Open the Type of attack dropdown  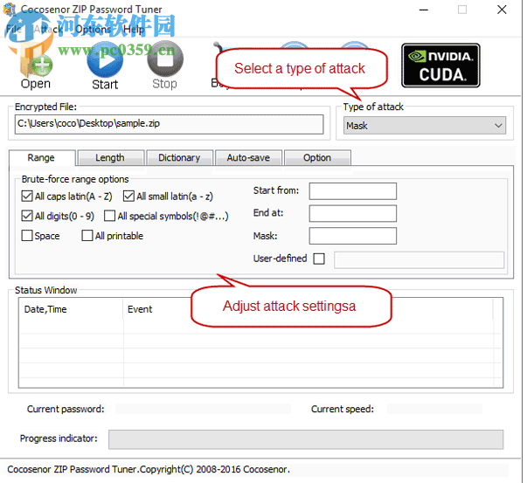pos(425,126)
